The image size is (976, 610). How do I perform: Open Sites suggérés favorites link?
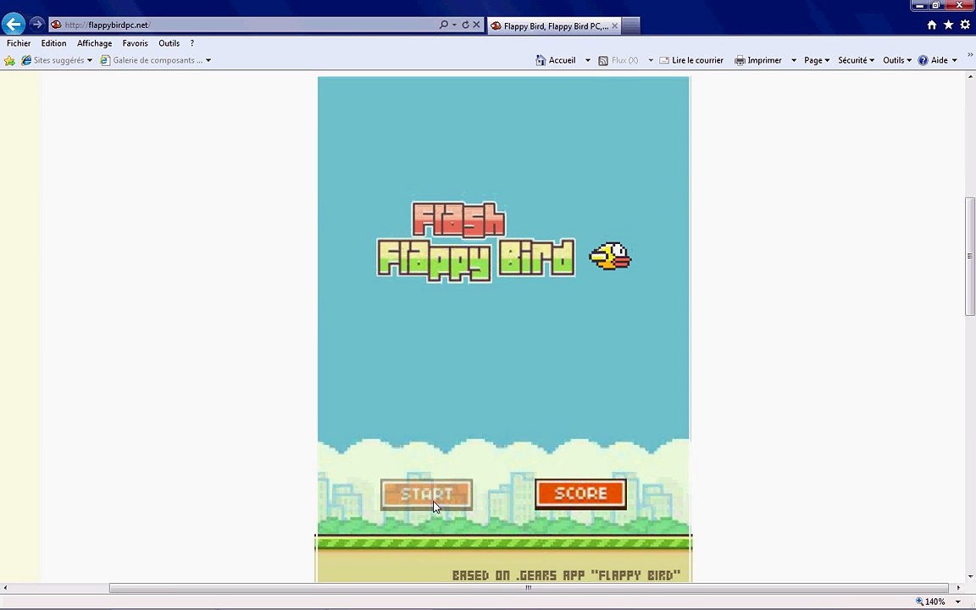click(x=56, y=60)
